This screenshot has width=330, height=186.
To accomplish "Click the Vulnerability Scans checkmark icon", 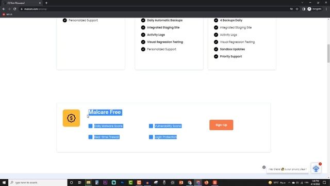I will (151, 126).
